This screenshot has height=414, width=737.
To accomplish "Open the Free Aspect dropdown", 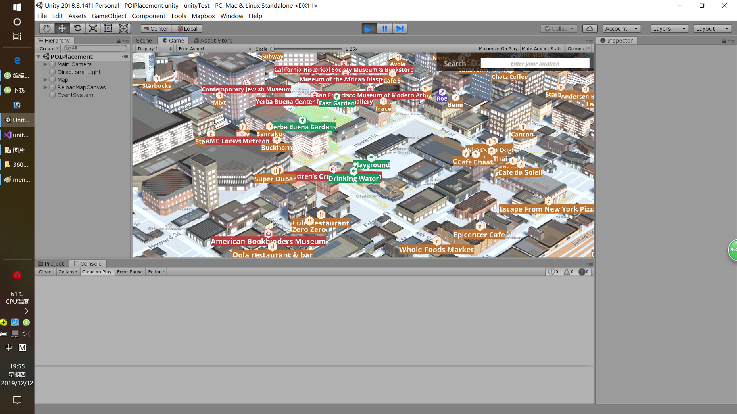I will pos(214,48).
